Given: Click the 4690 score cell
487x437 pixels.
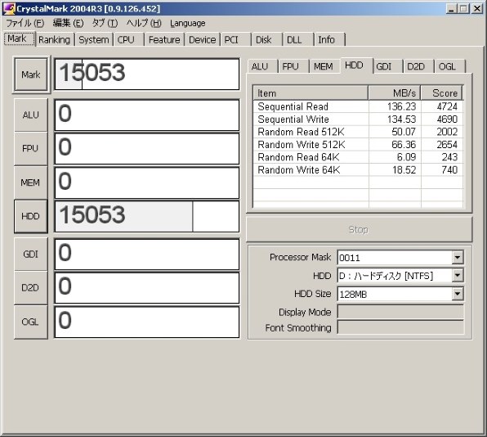Looking at the screenshot, I should [x=442, y=119].
